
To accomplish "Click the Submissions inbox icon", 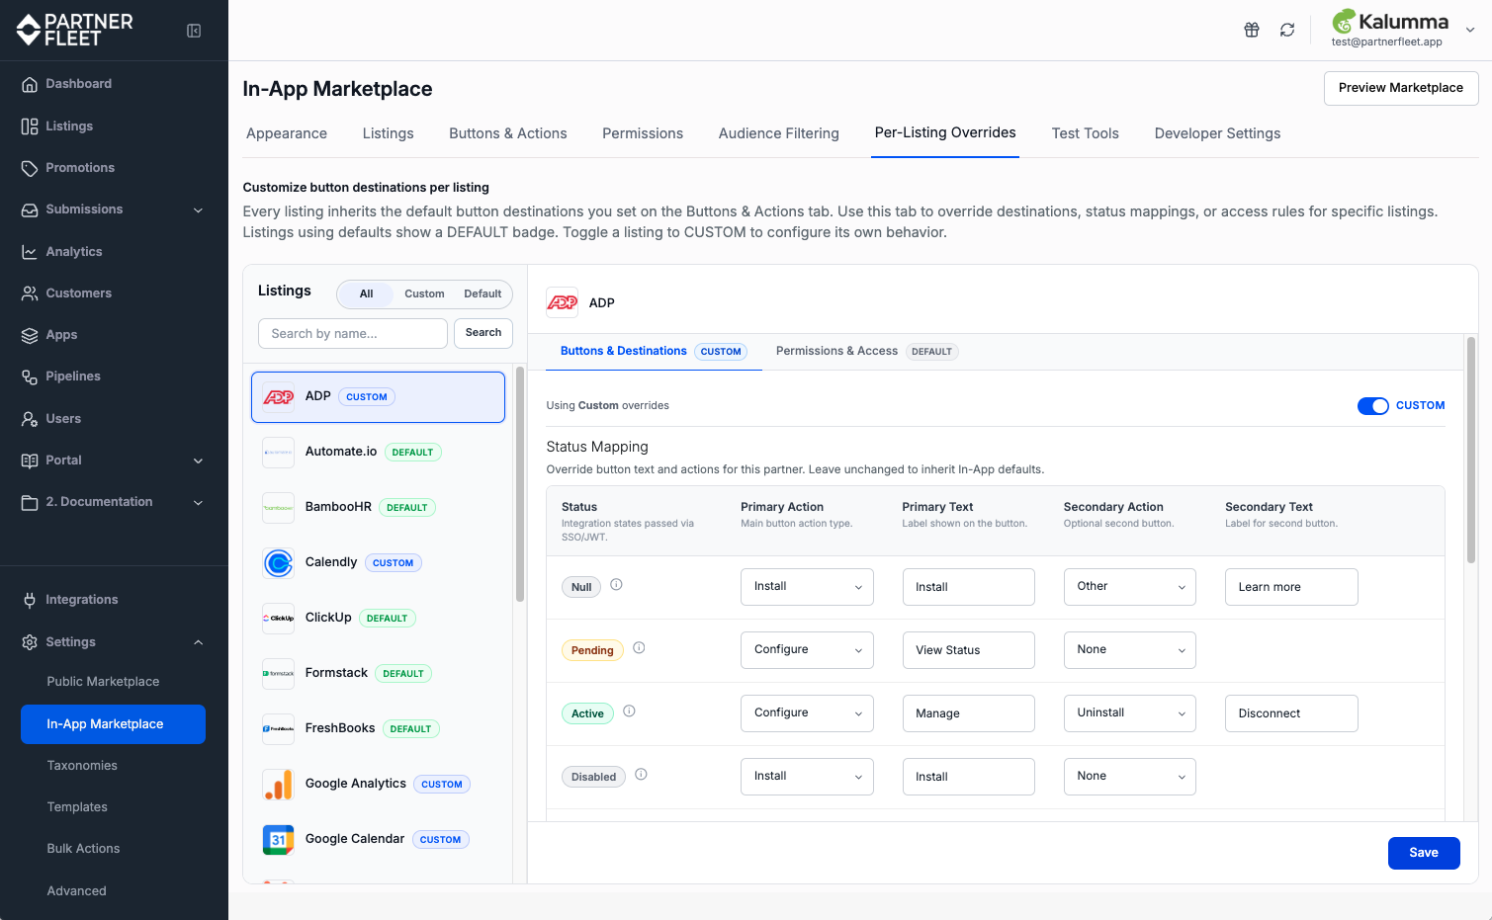I will tap(30, 209).
